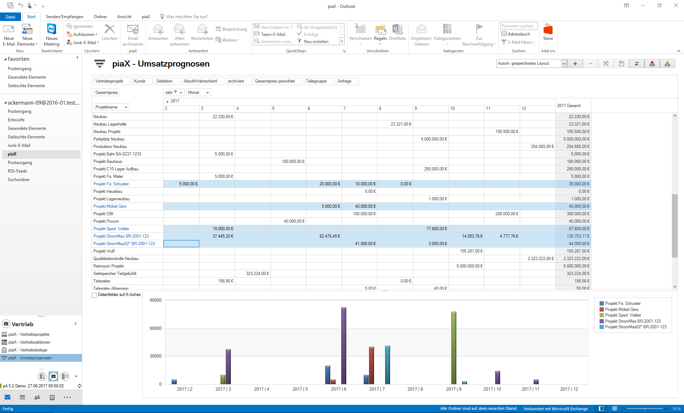The width and height of the screenshot is (684, 413).
Task: Click the red upload export icon
Action: (652, 63)
